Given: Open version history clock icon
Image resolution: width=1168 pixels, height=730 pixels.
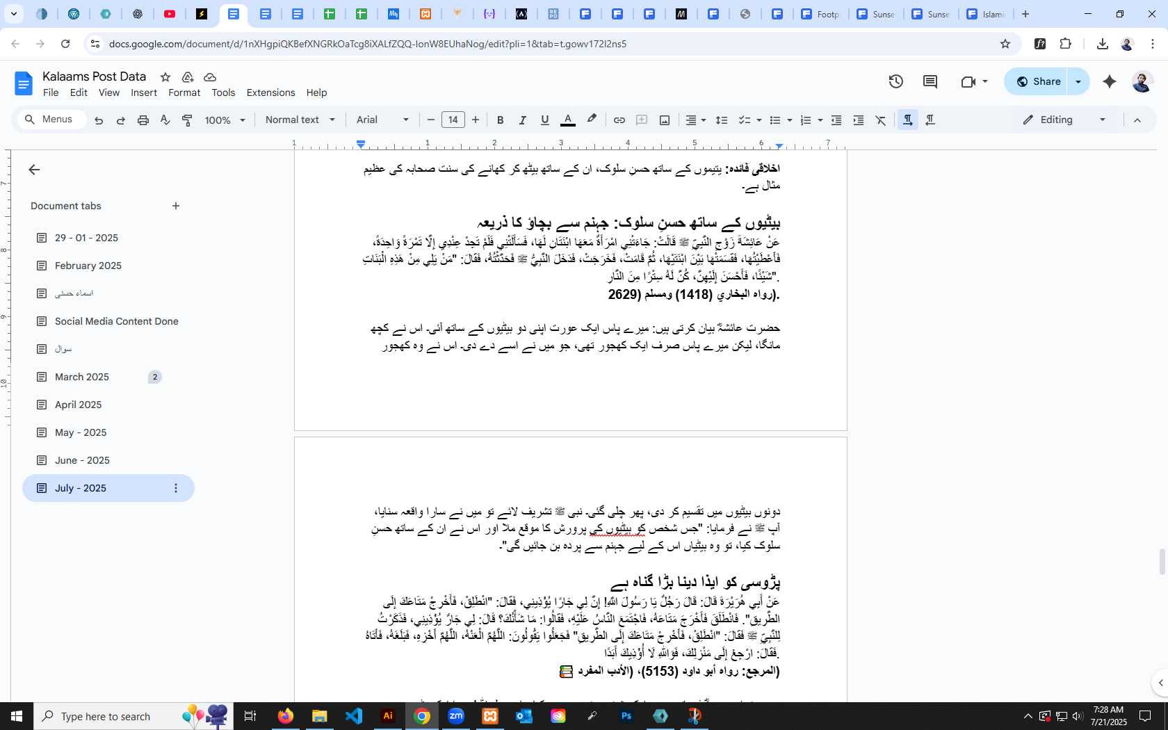Looking at the screenshot, I should (896, 81).
